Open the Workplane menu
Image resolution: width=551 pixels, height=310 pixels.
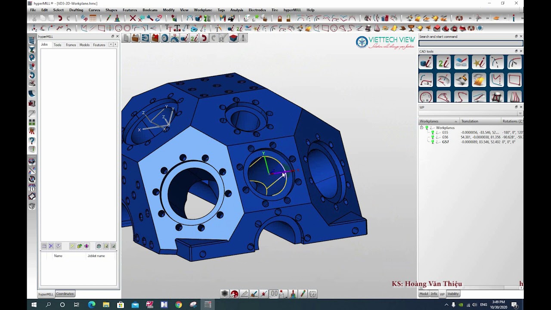[x=203, y=10]
